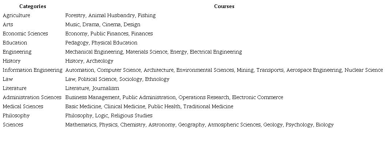This screenshot has width=386, height=149.
Task: Select the Agriculture category cell
Action: [x=16, y=16]
